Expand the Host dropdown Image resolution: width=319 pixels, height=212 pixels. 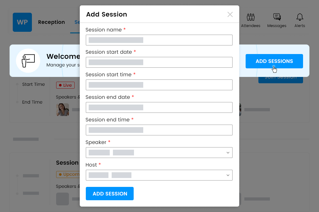pyautogui.click(x=159, y=175)
